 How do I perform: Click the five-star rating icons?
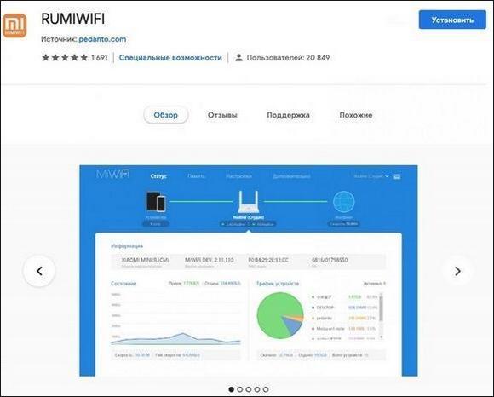tap(65, 58)
